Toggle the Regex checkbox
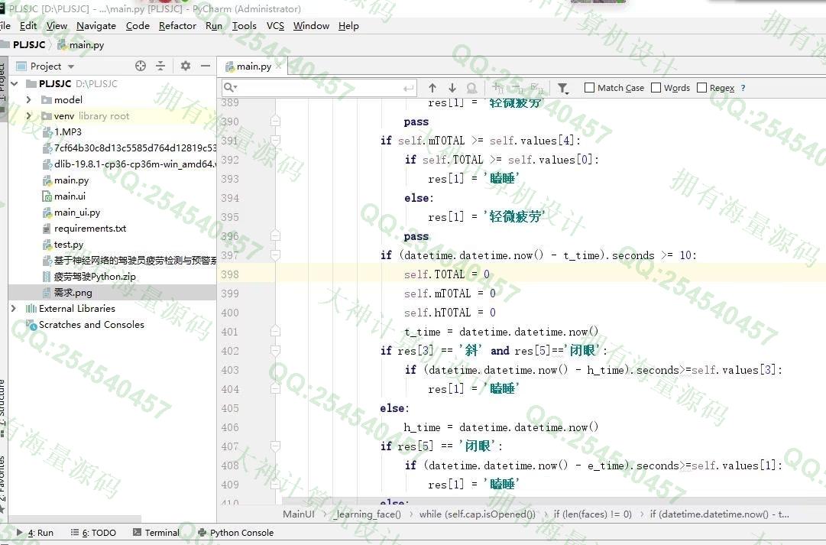826x545 pixels. pos(701,87)
